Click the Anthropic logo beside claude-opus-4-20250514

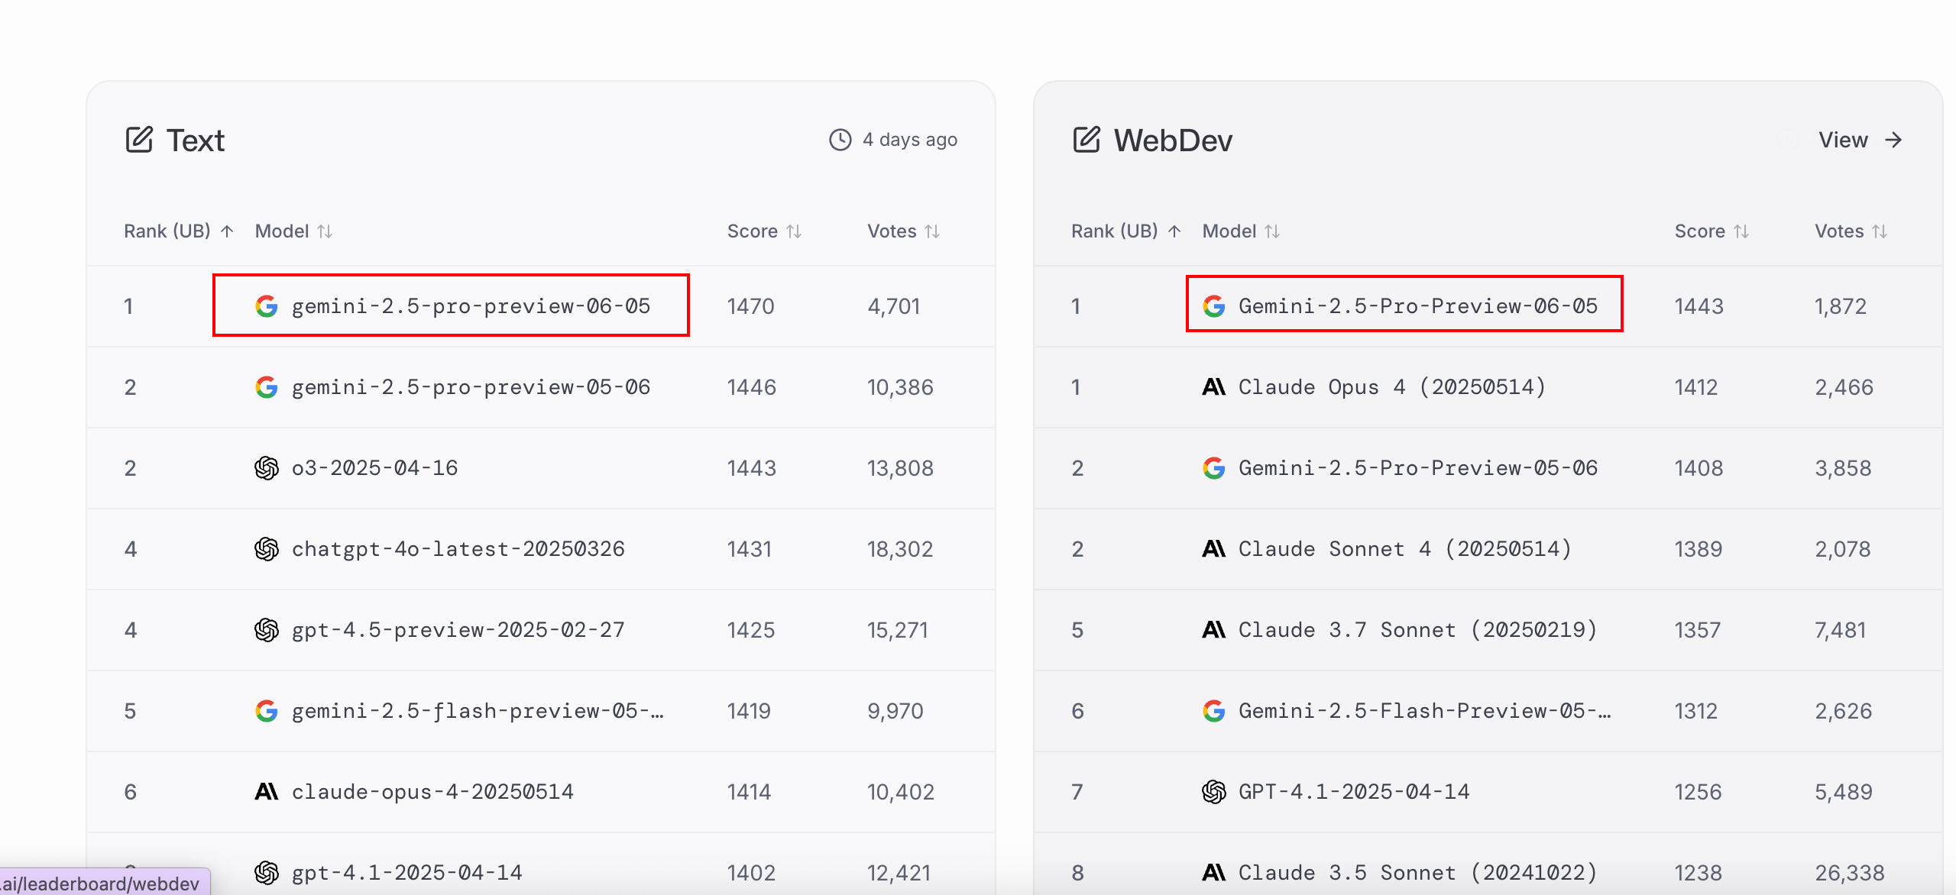click(x=267, y=792)
